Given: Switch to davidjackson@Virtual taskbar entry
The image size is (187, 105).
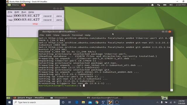Looking at the screenshot, I should coord(104,98).
